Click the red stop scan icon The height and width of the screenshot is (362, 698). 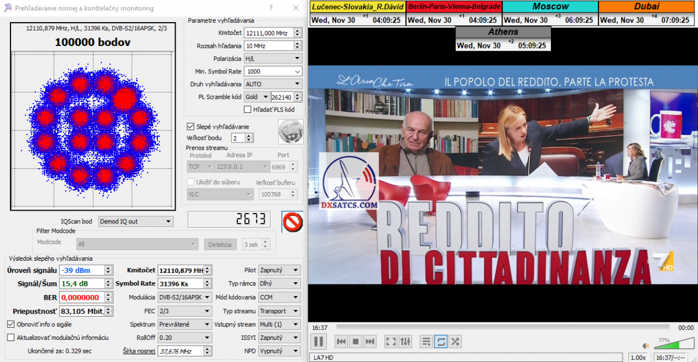[292, 222]
